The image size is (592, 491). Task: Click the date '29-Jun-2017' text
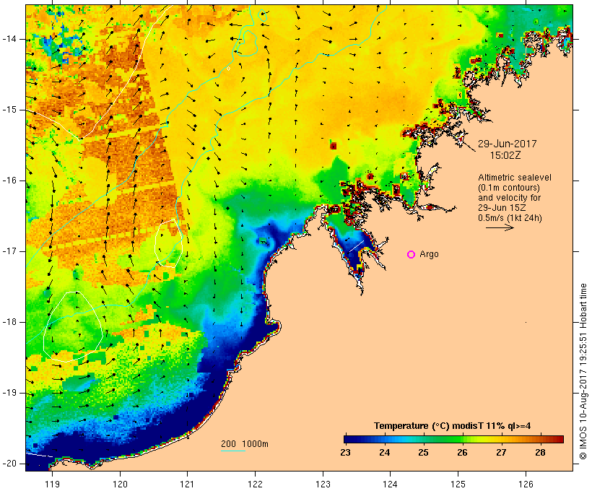point(507,144)
